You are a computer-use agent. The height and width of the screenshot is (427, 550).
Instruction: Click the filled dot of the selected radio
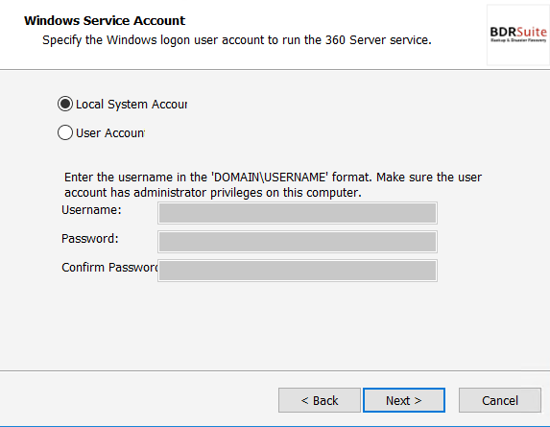point(65,105)
